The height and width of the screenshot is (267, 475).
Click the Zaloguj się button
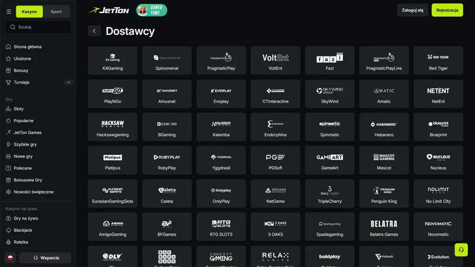pos(412,10)
